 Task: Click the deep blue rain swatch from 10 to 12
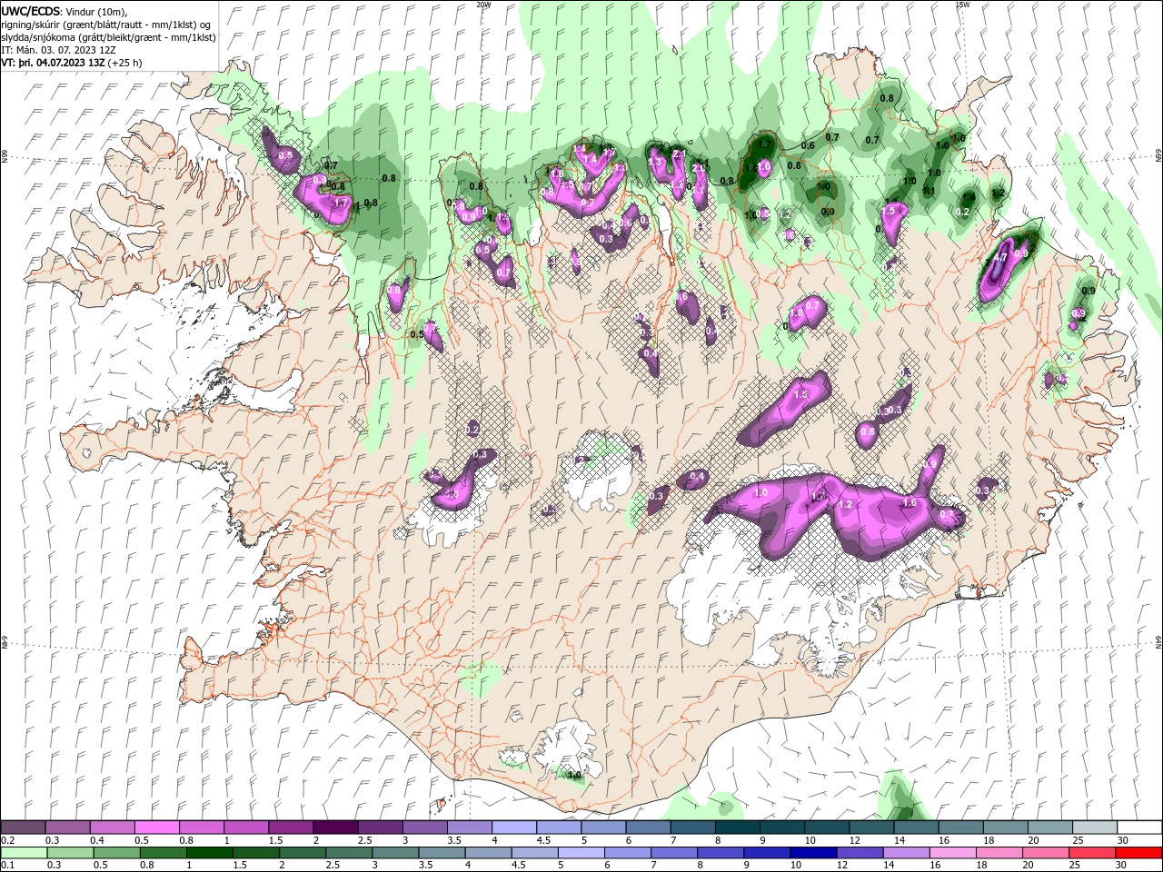pyautogui.click(x=812, y=853)
